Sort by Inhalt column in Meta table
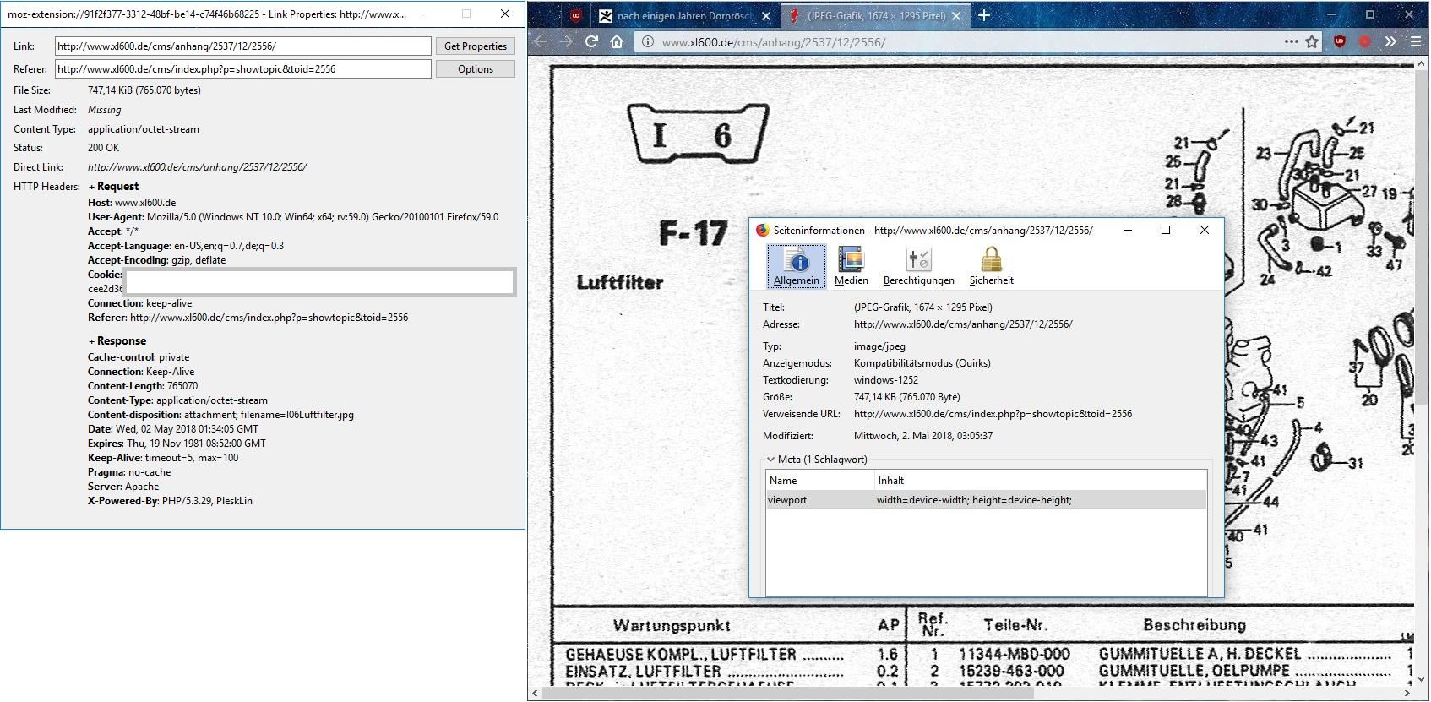This screenshot has width=1431, height=702. pos(1041,481)
